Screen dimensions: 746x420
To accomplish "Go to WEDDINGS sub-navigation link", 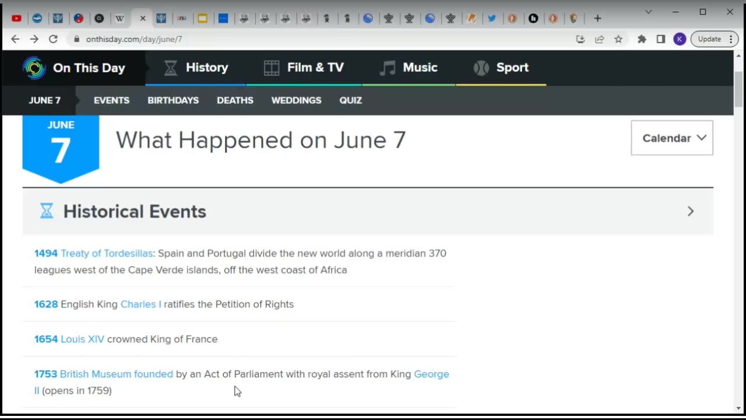I will 296,100.
